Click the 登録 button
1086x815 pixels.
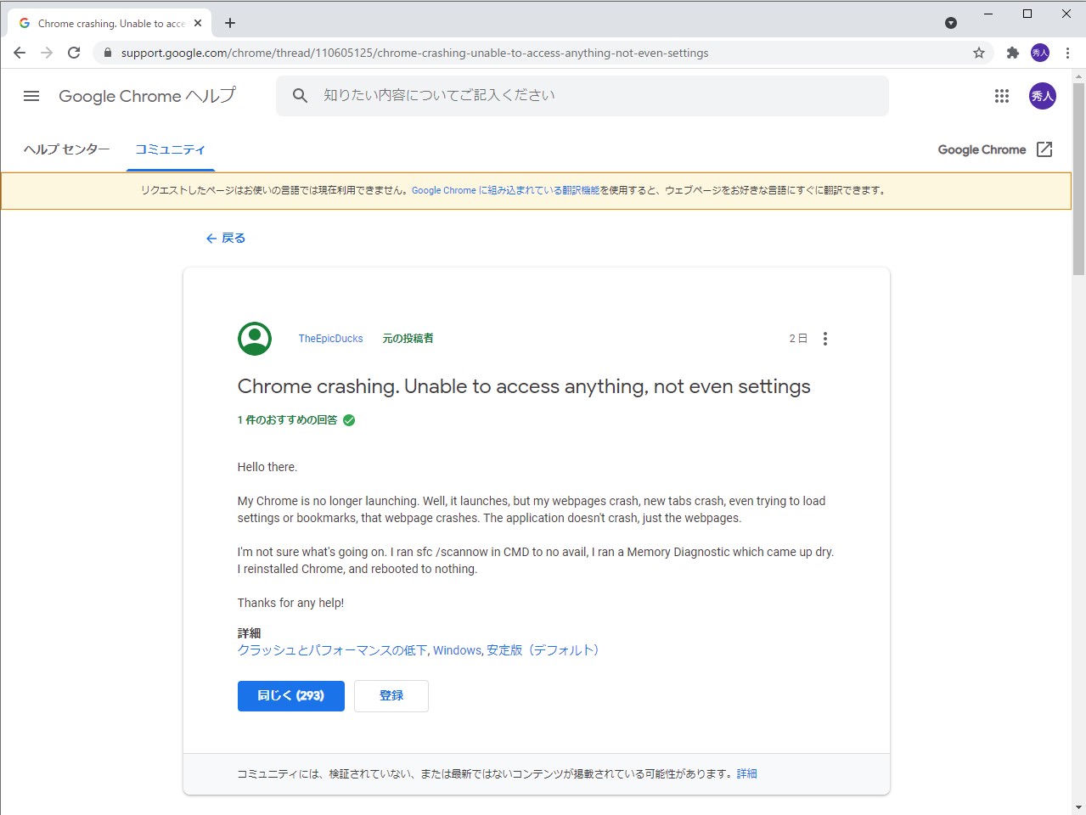[391, 695]
